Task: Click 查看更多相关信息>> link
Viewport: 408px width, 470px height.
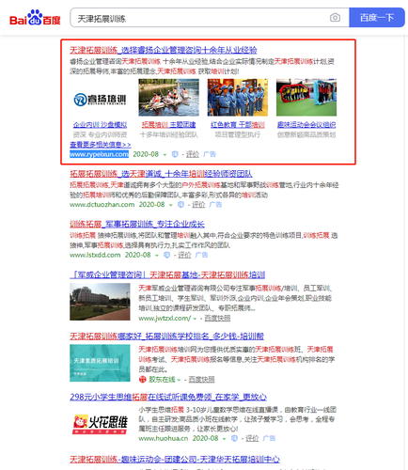Action: click(101, 145)
